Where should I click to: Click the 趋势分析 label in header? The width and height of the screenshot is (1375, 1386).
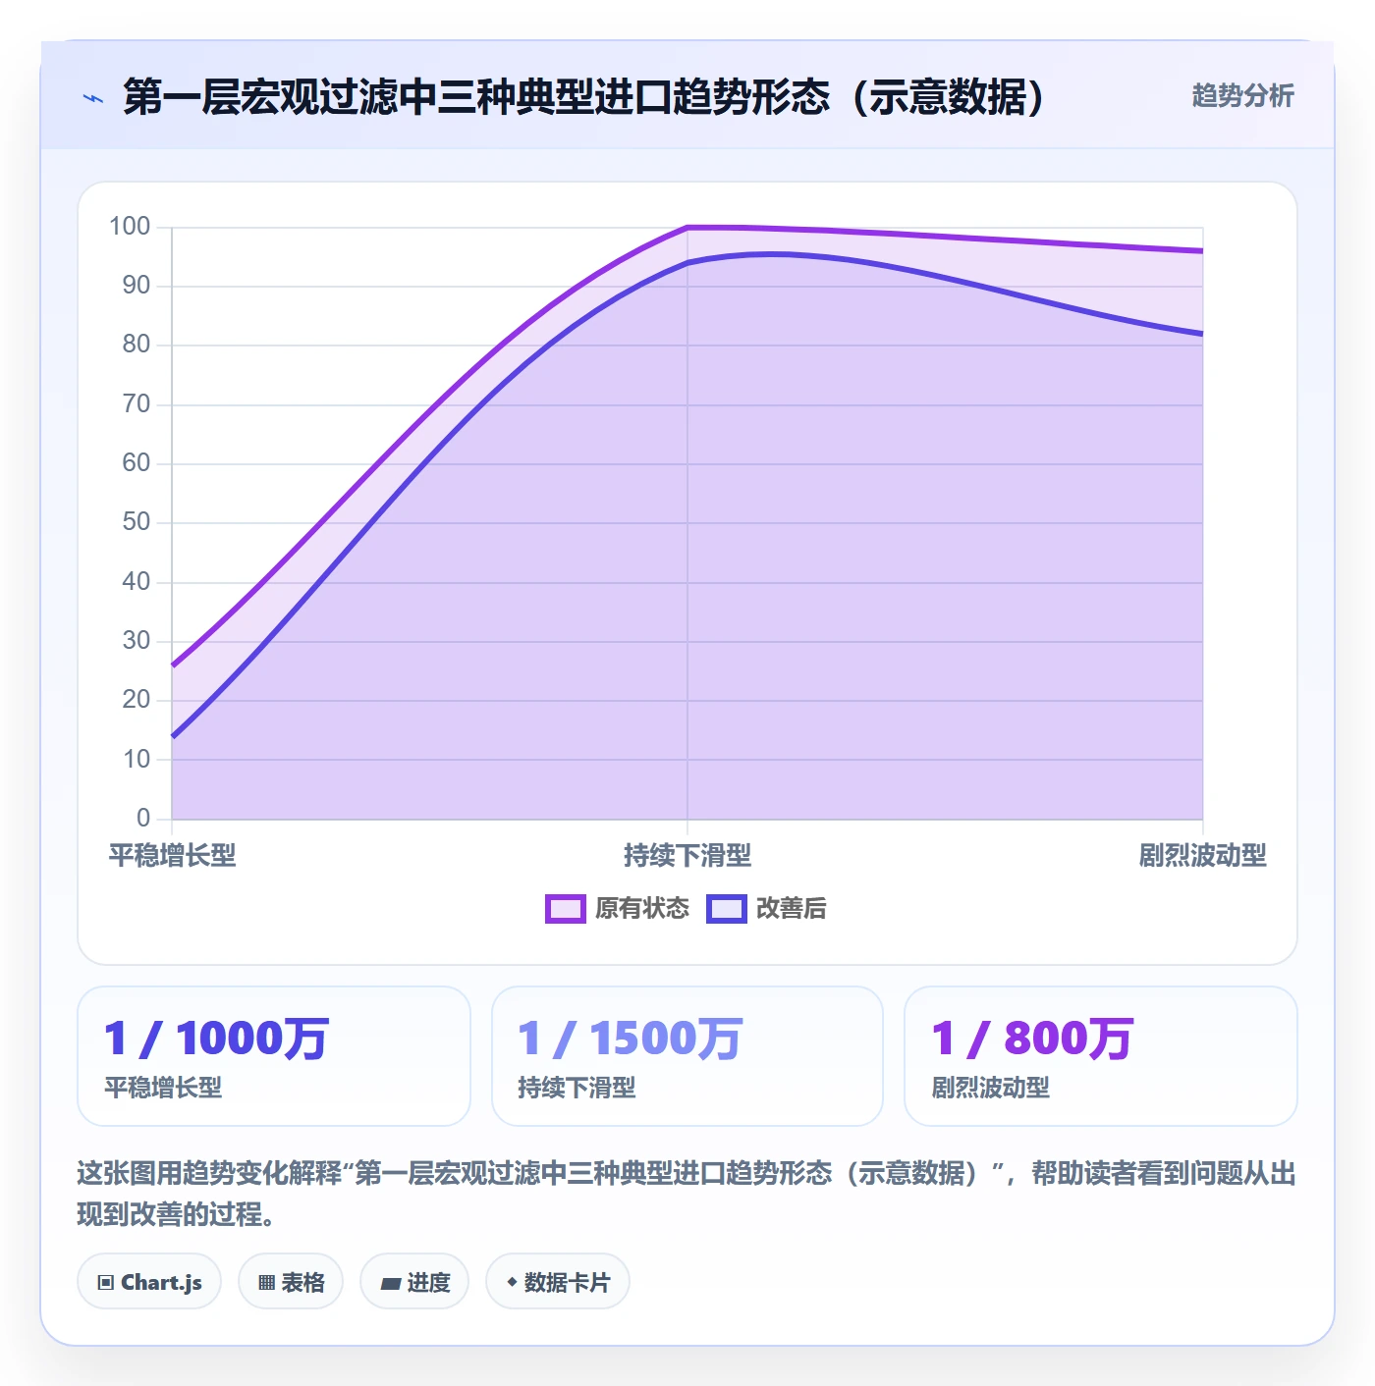pyautogui.click(x=1242, y=95)
